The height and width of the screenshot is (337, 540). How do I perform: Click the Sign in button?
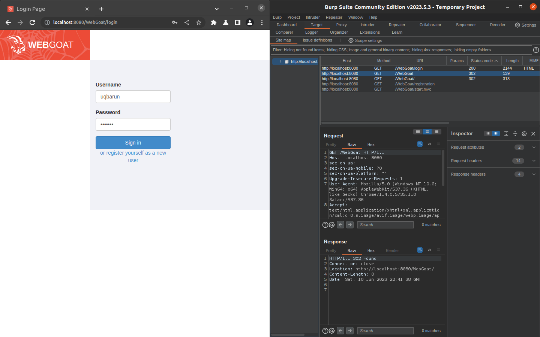[x=133, y=143]
